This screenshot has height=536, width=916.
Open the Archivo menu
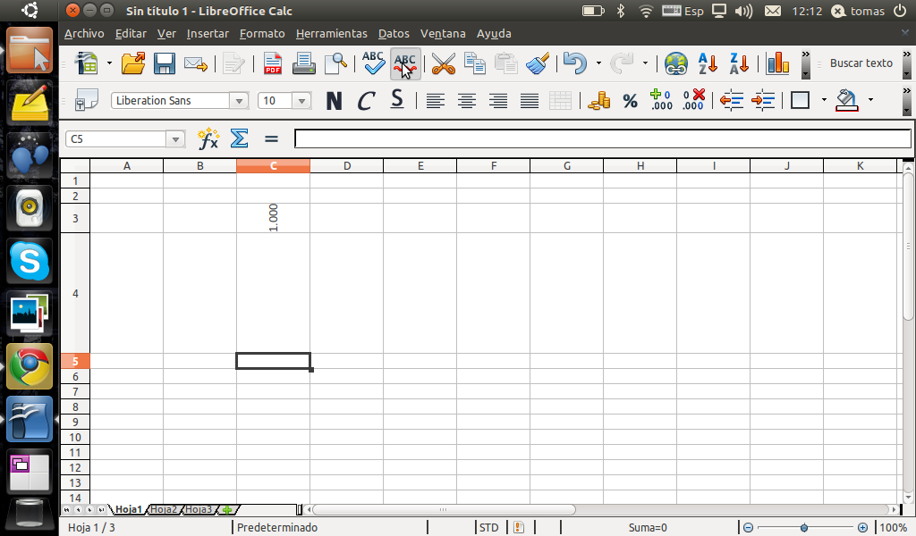(84, 33)
